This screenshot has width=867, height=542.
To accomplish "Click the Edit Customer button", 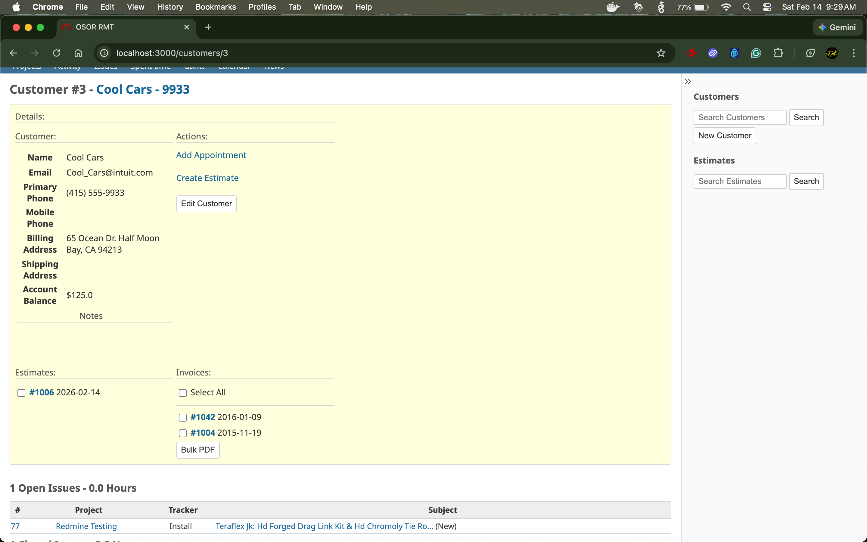I will 206,204.
